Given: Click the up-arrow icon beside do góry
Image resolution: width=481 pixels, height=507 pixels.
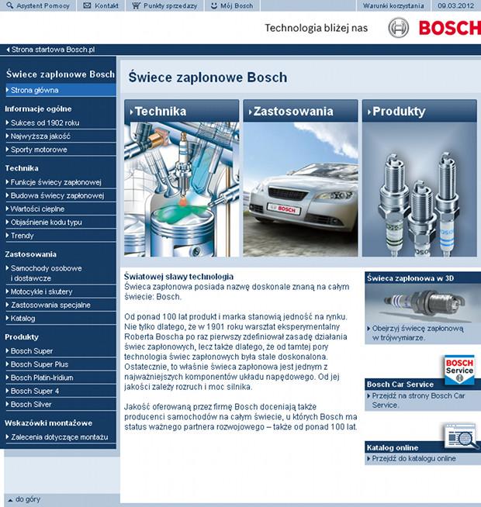Looking at the screenshot, I should 10,500.
